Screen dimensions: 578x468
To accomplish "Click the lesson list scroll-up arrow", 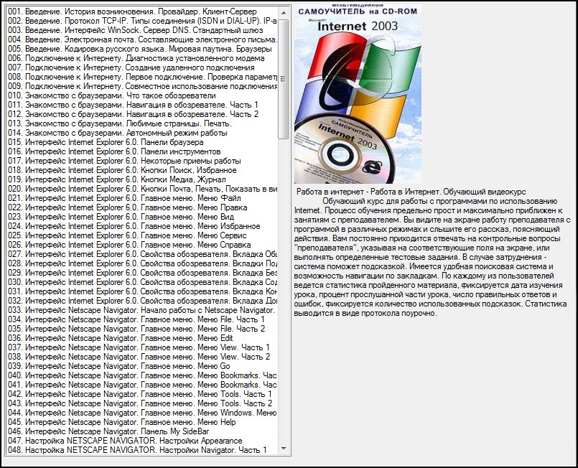I will (x=284, y=13).
